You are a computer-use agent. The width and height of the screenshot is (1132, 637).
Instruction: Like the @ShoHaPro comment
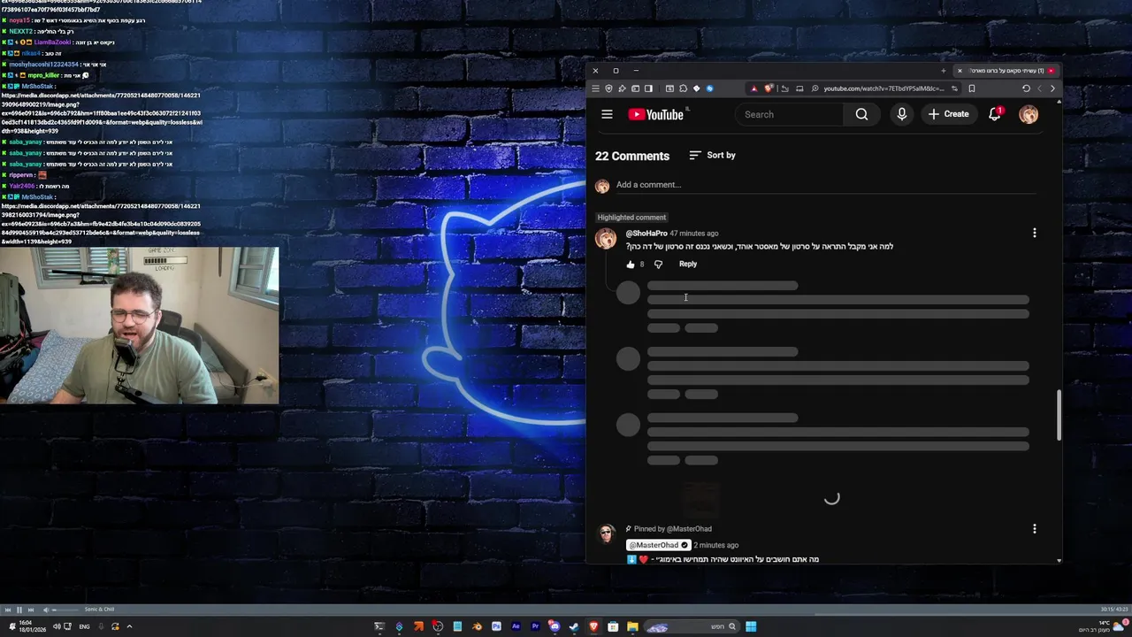tap(631, 264)
